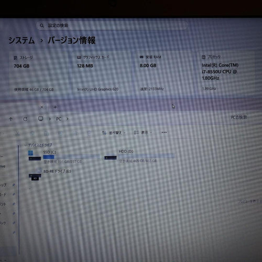
Task: Click the 空き領域 465 GB/465 GB text
Action: click(x=138, y=161)
